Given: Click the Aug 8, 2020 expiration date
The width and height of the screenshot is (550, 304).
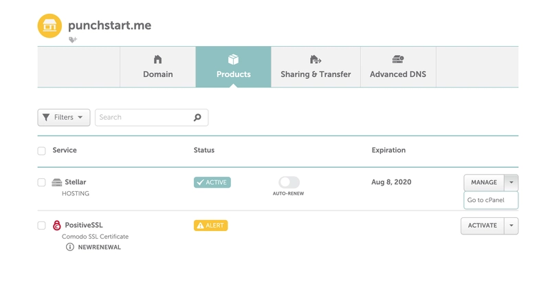Looking at the screenshot, I should click(x=391, y=182).
